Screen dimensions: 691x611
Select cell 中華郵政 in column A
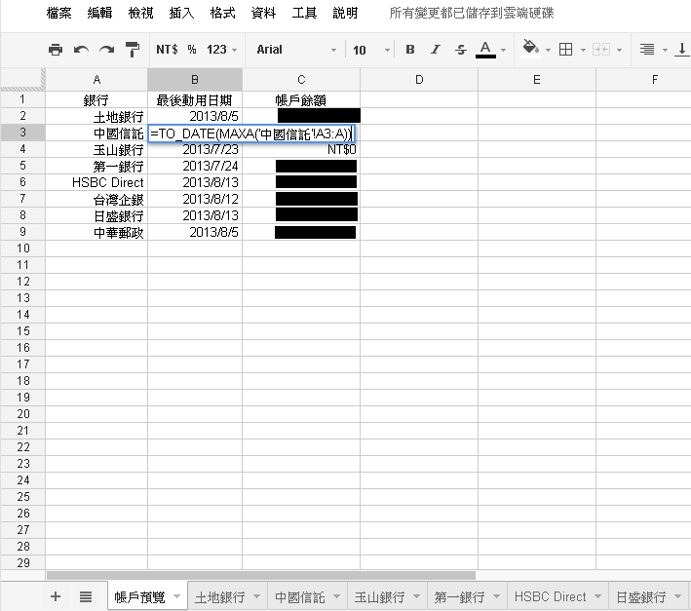96,232
